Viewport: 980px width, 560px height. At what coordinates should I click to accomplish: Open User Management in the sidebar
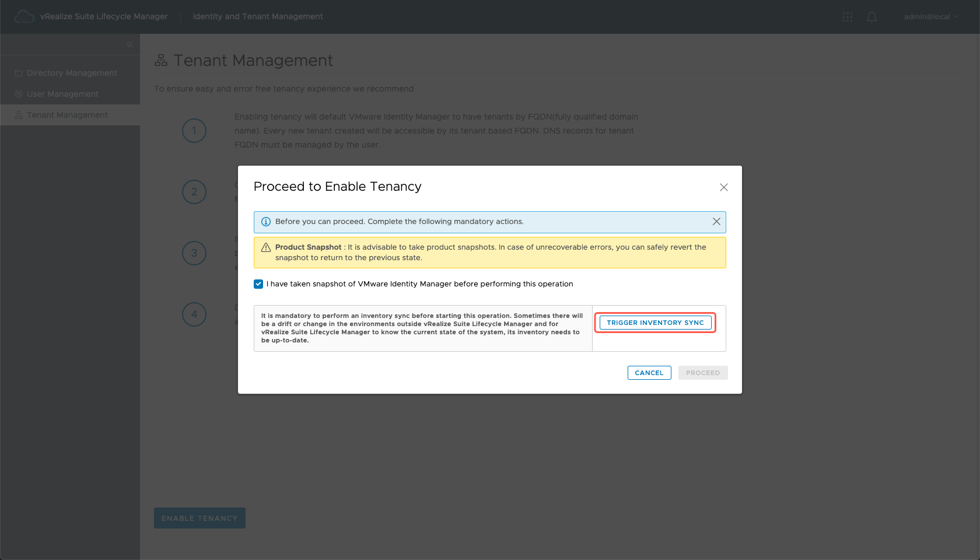62,94
